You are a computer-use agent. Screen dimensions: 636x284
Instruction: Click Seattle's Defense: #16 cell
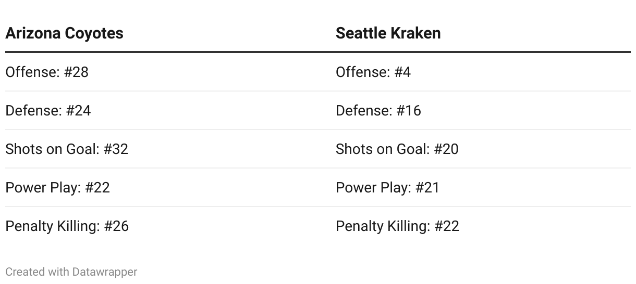(x=378, y=110)
